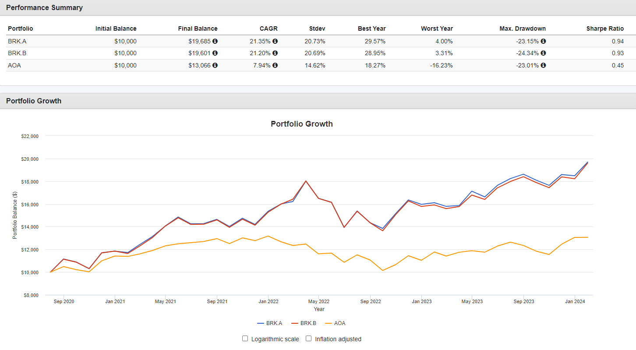Click the Max. Drawdown column header
The width and height of the screenshot is (636, 350).
tap(523, 28)
